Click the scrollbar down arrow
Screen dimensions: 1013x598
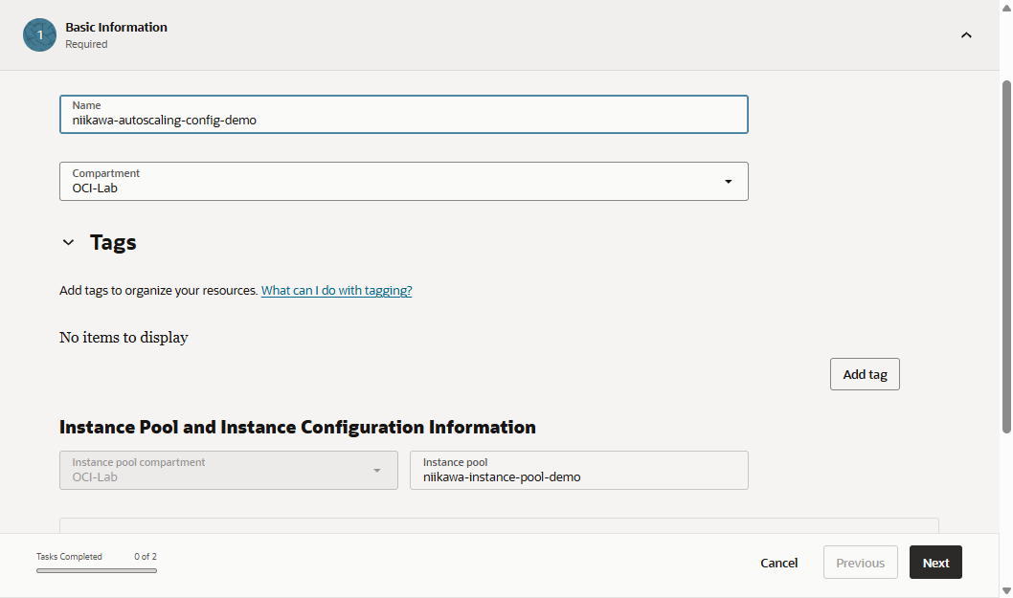tap(1005, 589)
